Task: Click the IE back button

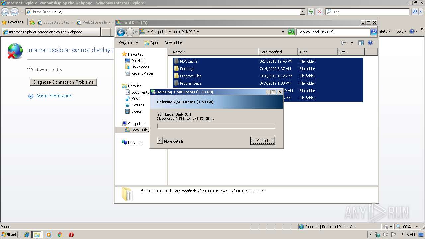Action: coord(5,12)
